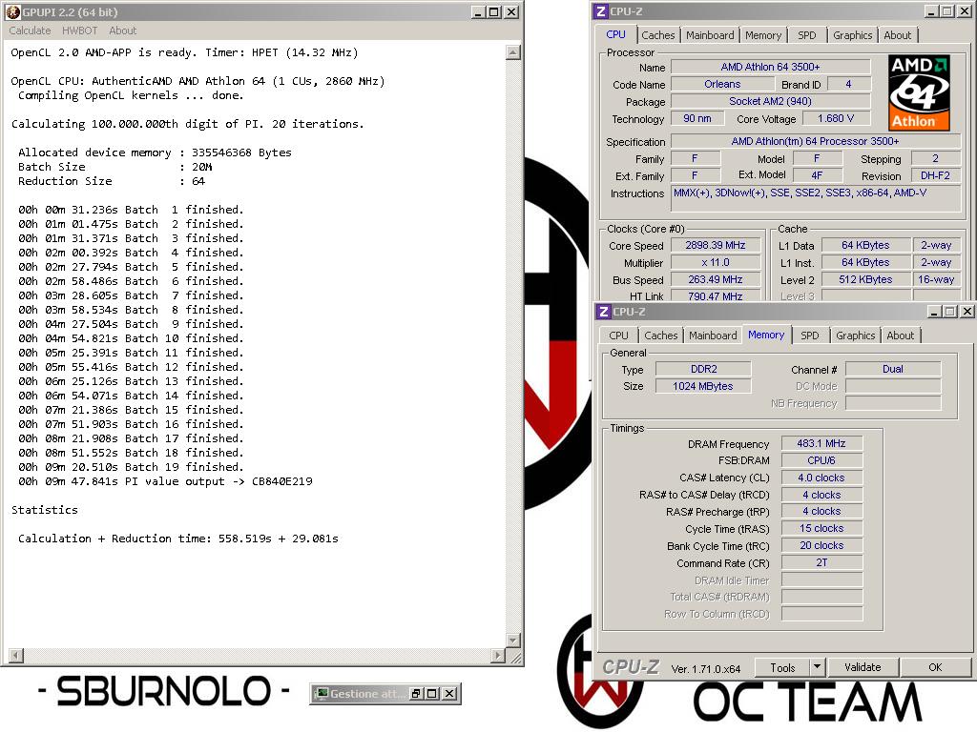The height and width of the screenshot is (732, 977).
Task: Click processor Name field AMD Athlon 64 3500+
Action: (x=770, y=67)
